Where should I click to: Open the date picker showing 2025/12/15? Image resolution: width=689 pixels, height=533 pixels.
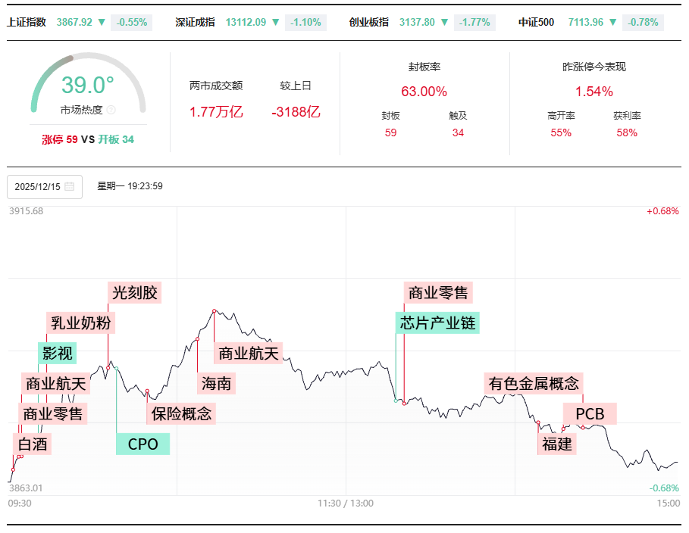coord(38,187)
